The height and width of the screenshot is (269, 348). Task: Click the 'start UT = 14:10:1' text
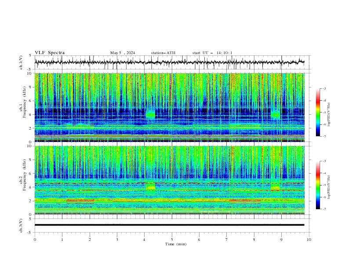coord(212,53)
